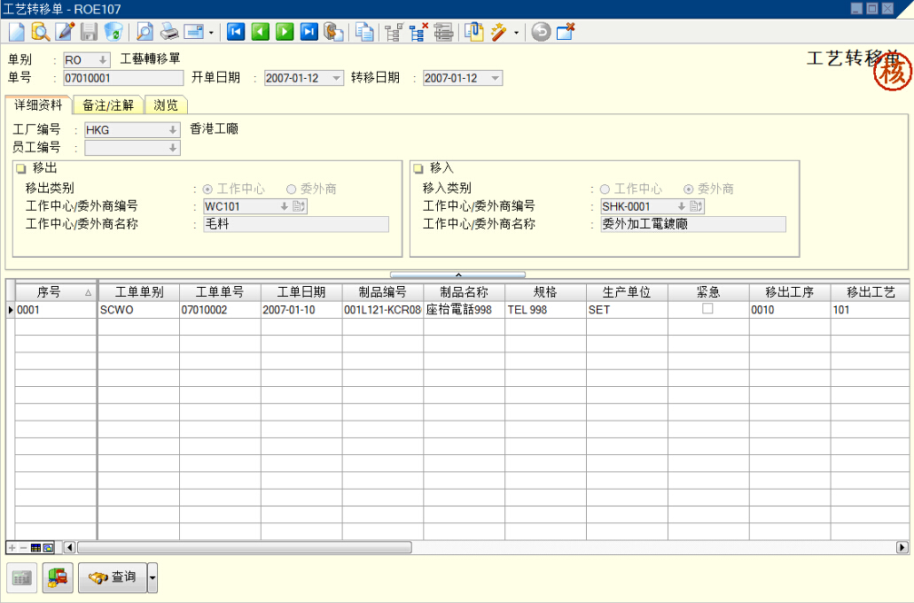Go to the previous record

point(260,31)
